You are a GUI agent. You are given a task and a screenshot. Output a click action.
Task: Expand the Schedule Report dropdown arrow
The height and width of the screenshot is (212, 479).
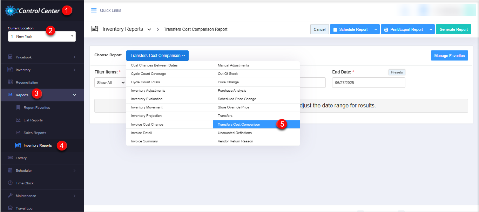click(x=376, y=29)
